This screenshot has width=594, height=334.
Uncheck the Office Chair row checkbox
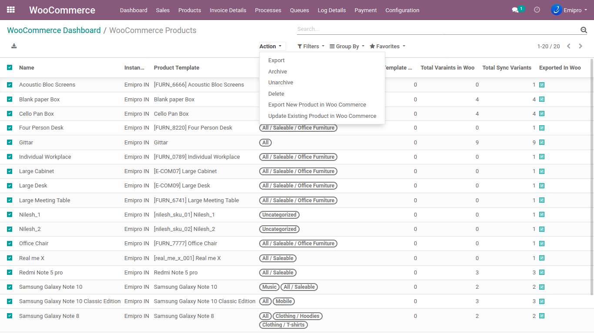point(10,244)
